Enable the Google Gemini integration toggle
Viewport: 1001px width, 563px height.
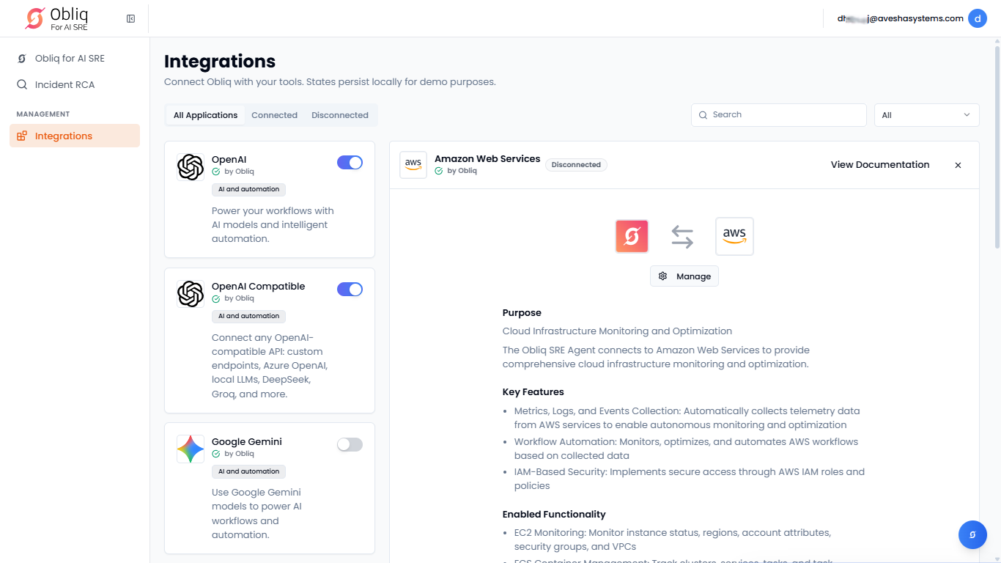click(350, 444)
